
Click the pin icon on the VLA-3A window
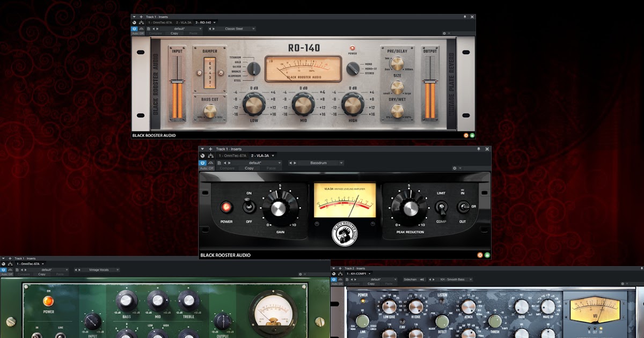pyautogui.click(x=479, y=149)
